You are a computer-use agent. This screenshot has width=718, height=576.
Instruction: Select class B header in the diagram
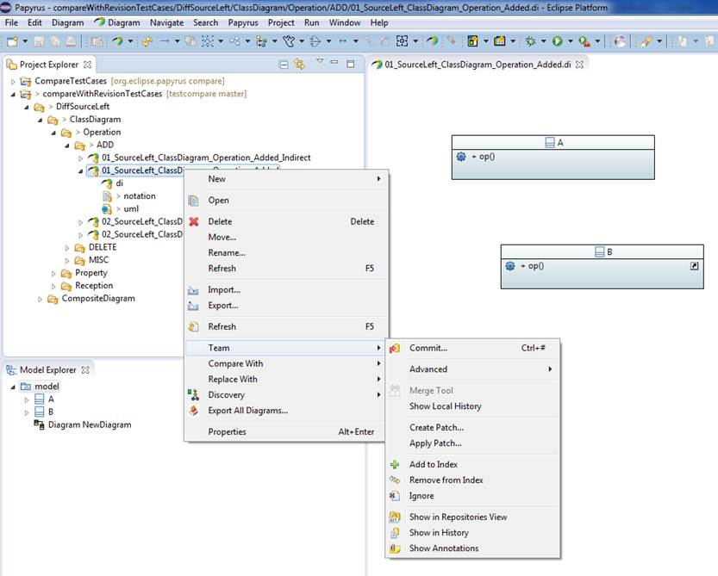pyautogui.click(x=602, y=251)
